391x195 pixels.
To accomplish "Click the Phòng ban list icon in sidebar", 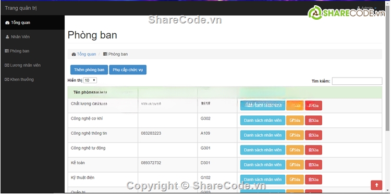I will (x=7, y=51).
